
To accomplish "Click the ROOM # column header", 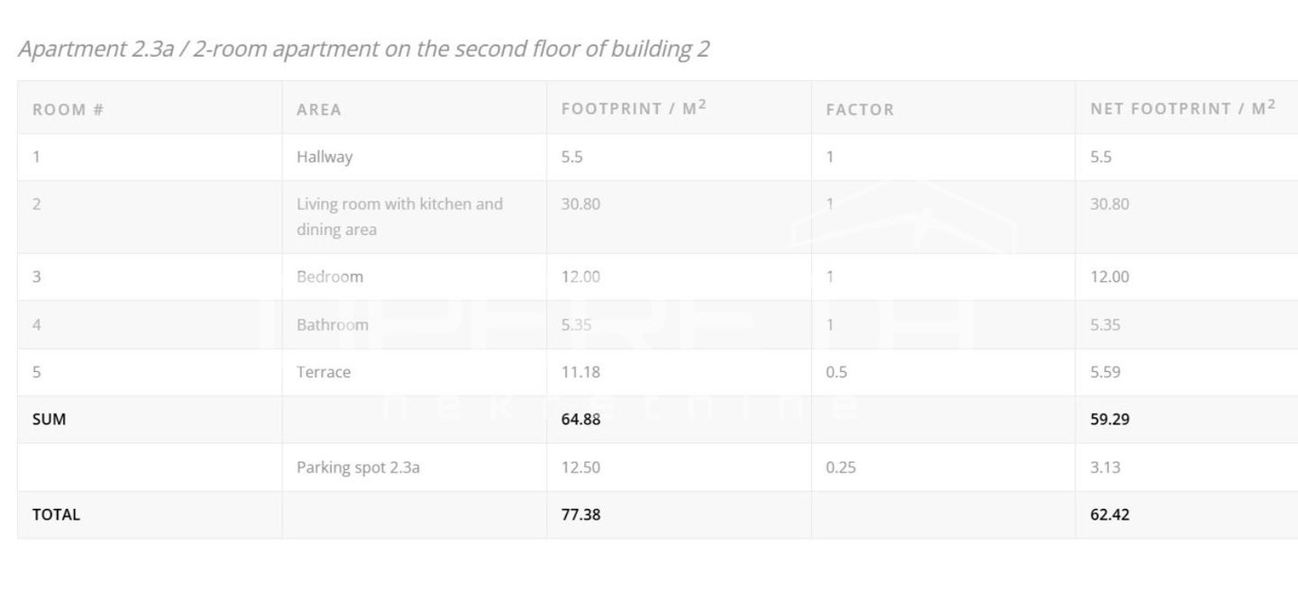I will [x=68, y=110].
